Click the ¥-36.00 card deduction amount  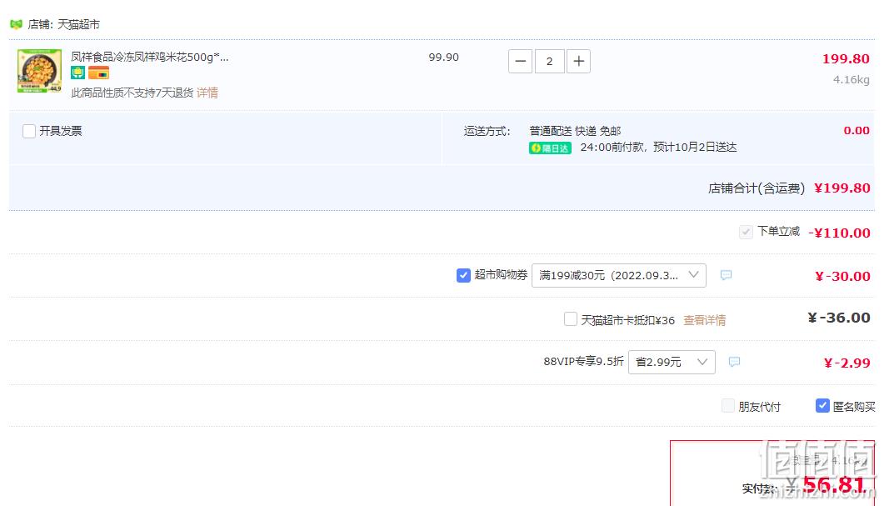(839, 318)
